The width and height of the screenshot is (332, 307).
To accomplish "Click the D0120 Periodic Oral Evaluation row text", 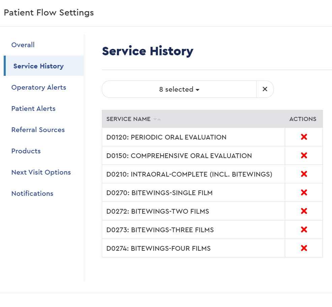I will 167,137.
